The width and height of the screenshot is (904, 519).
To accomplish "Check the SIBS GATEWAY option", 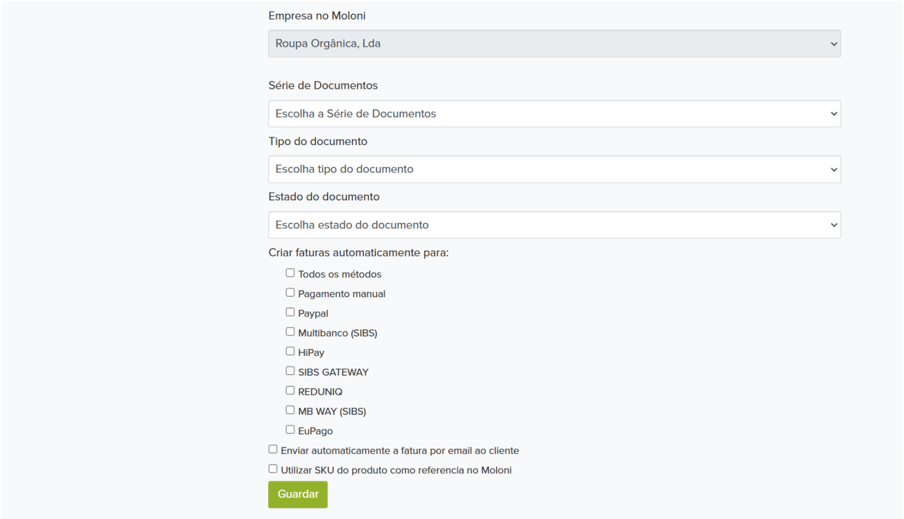I will pyautogui.click(x=290, y=371).
